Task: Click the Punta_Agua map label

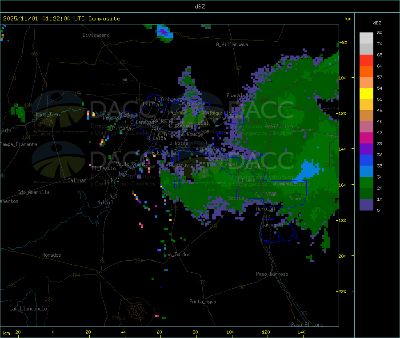Action: pyautogui.click(x=203, y=302)
